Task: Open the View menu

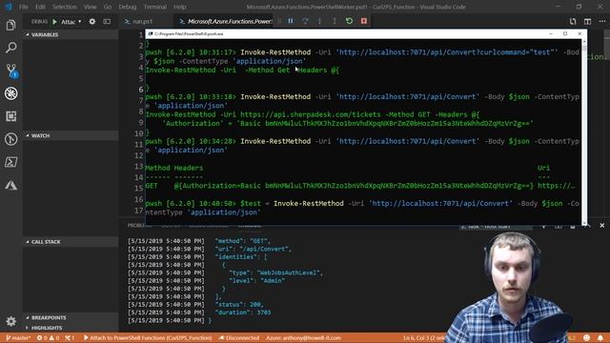Action: pos(90,7)
